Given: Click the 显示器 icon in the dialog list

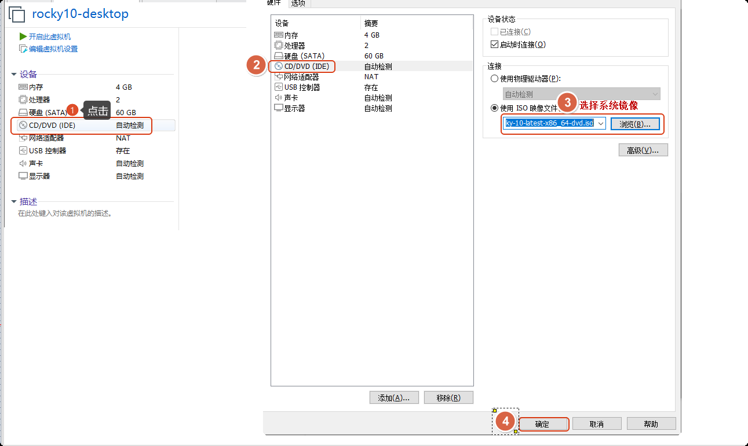Looking at the screenshot, I should [279, 108].
